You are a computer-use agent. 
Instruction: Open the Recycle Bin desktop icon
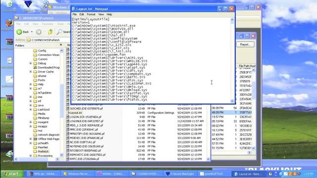(x=9, y=6)
